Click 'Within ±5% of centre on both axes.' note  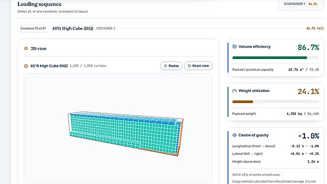tap(256, 174)
